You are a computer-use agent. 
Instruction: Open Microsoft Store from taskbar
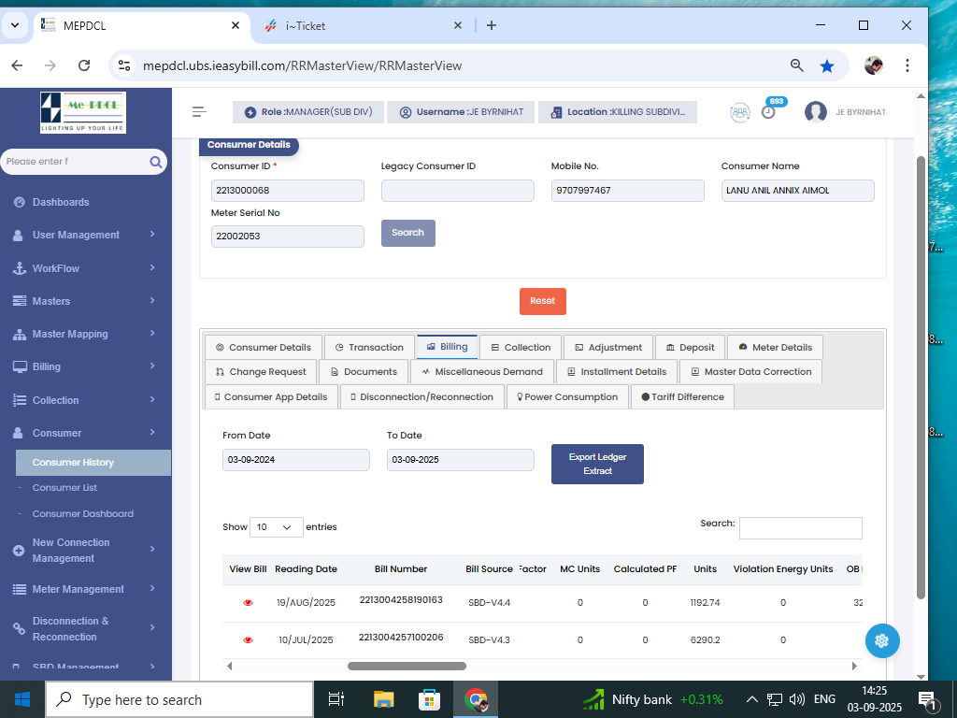pyautogui.click(x=429, y=699)
